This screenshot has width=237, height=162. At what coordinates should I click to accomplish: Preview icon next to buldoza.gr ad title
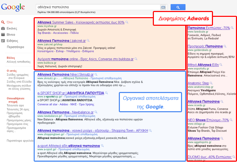click(136, 59)
